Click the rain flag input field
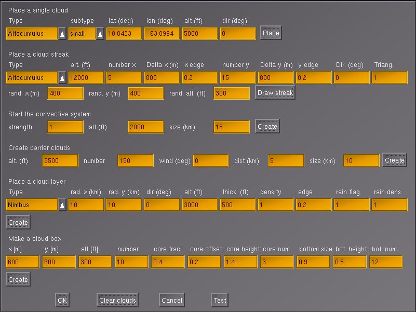The height and width of the screenshot is (312, 416). pyautogui.click(x=351, y=205)
